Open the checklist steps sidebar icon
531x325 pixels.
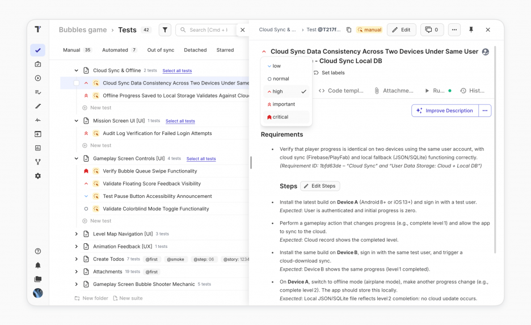(x=38, y=92)
